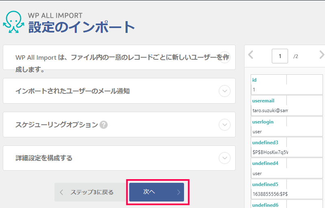Go to previous record in preview
Screen dimensions: 325x208
251,55
